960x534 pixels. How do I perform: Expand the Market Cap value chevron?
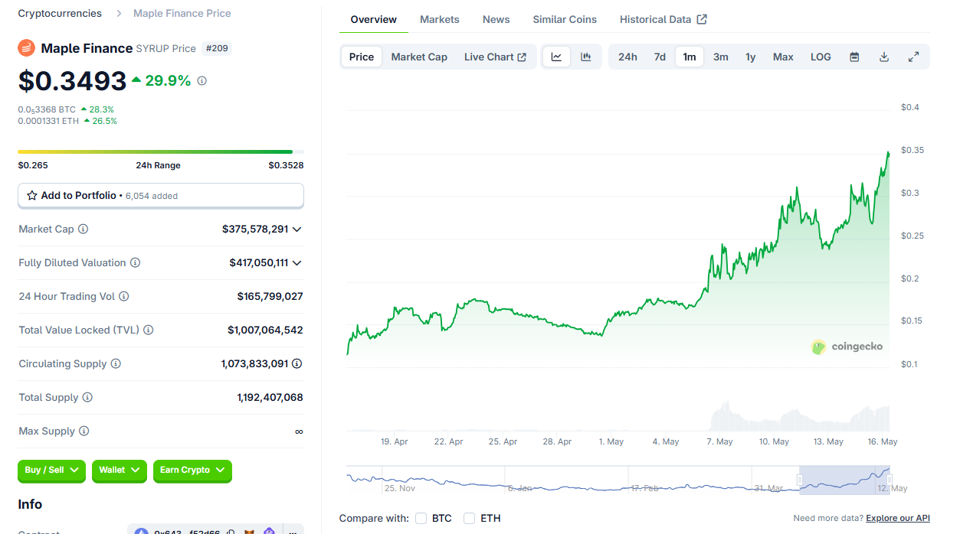[x=297, y=229]
